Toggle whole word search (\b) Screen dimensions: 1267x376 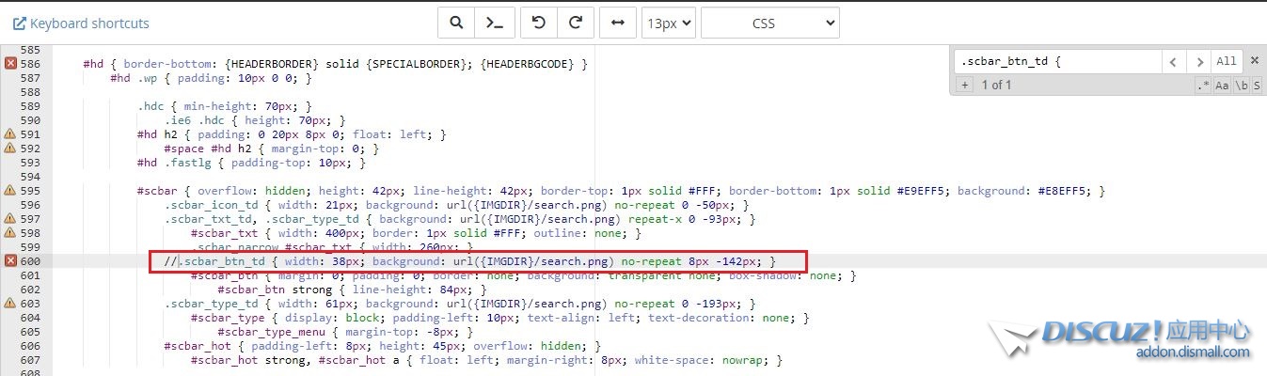(1241, 86)
